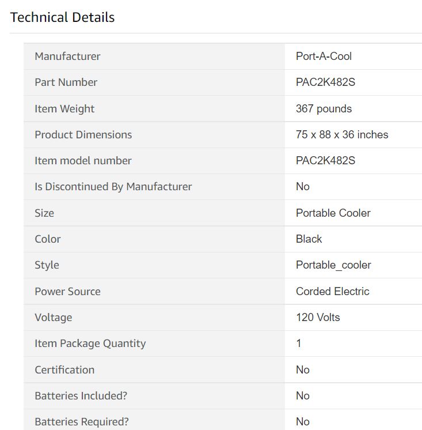Screen dimensions: 422x430
Task: Select the Portable_cooler style value
Action: click(x=333, y=265)
